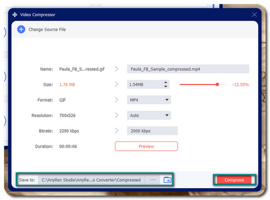Screen dimensions: 270x200
Task: Open the output folder via folder icon
Action: (x=167, y=180)
